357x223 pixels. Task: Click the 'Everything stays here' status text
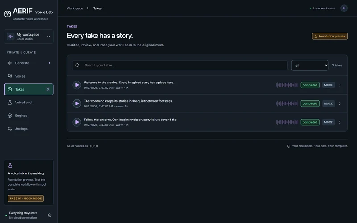(23, 213)
